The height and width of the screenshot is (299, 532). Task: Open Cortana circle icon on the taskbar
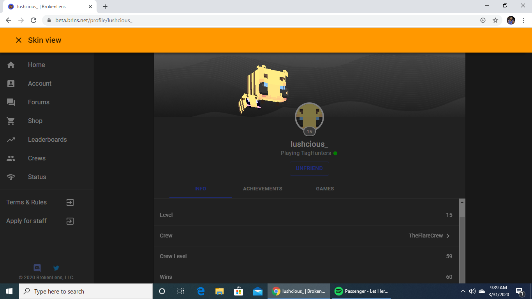coord(162,291)
